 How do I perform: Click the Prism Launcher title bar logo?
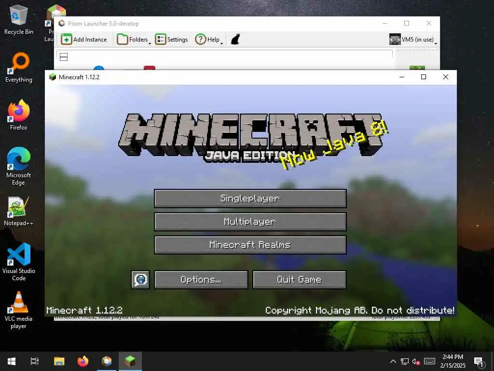click(x=62, y=23)
